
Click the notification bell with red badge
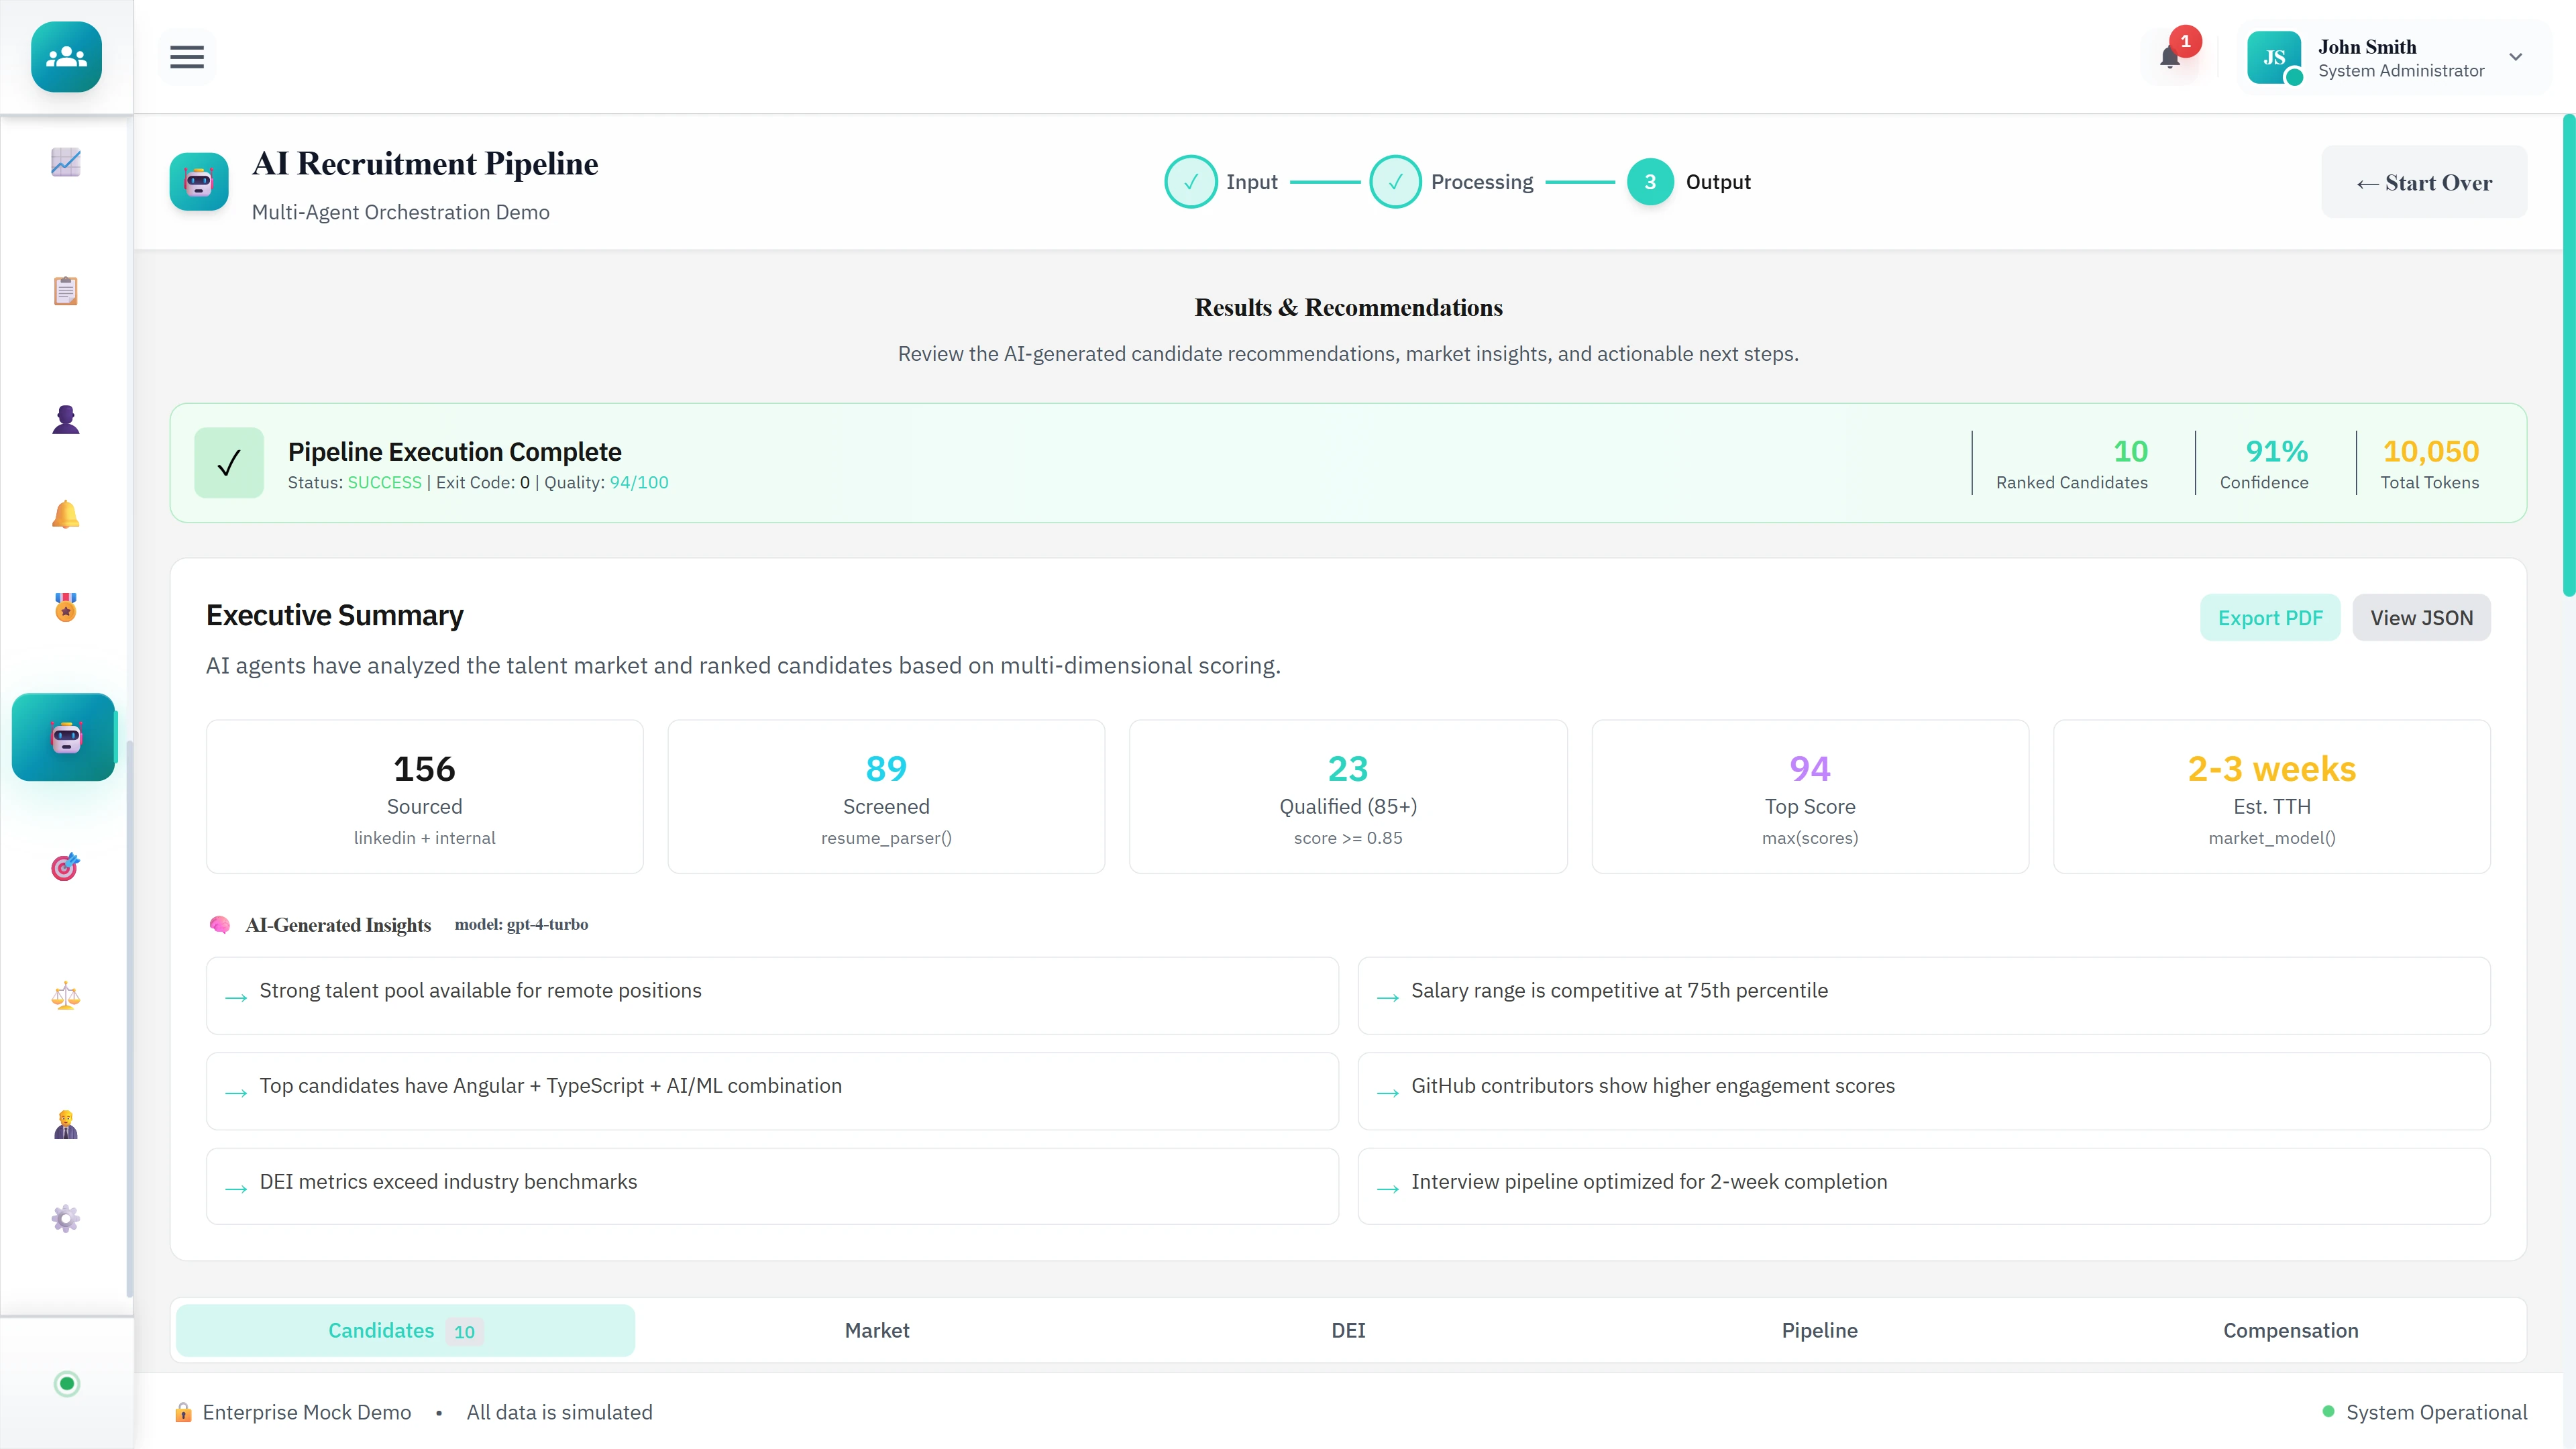pos(2171,57)
